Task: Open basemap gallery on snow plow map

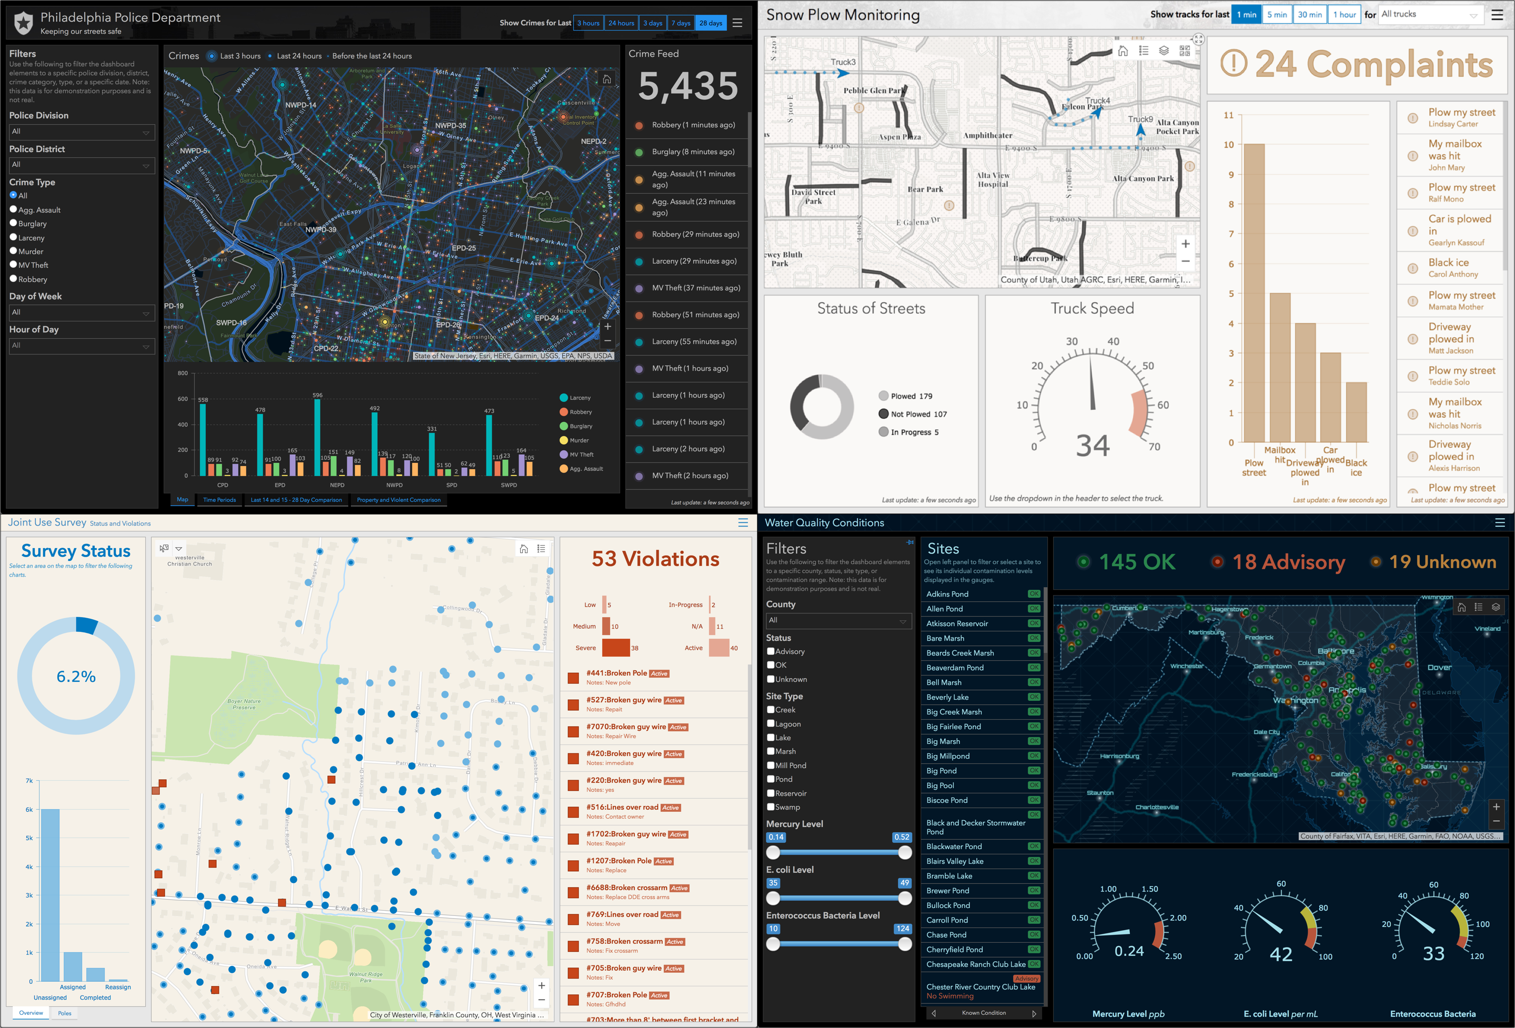Action: [1185, 51]
